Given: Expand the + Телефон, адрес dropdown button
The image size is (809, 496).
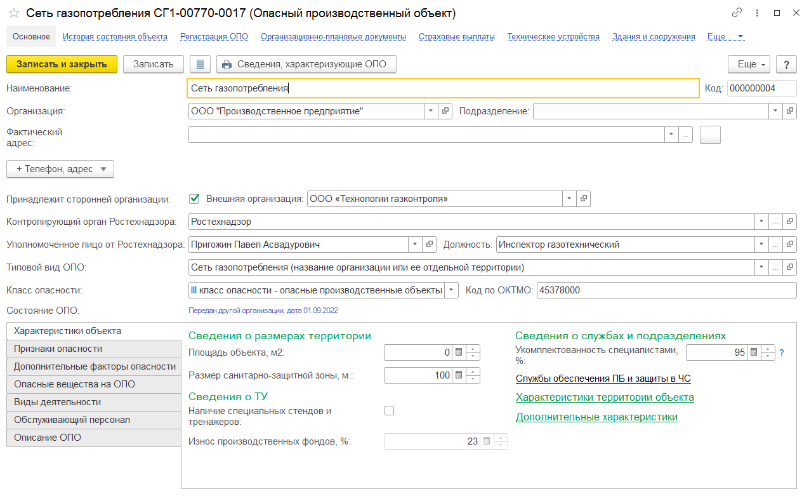Looking at the screenshot, I should tap(60, 169).
